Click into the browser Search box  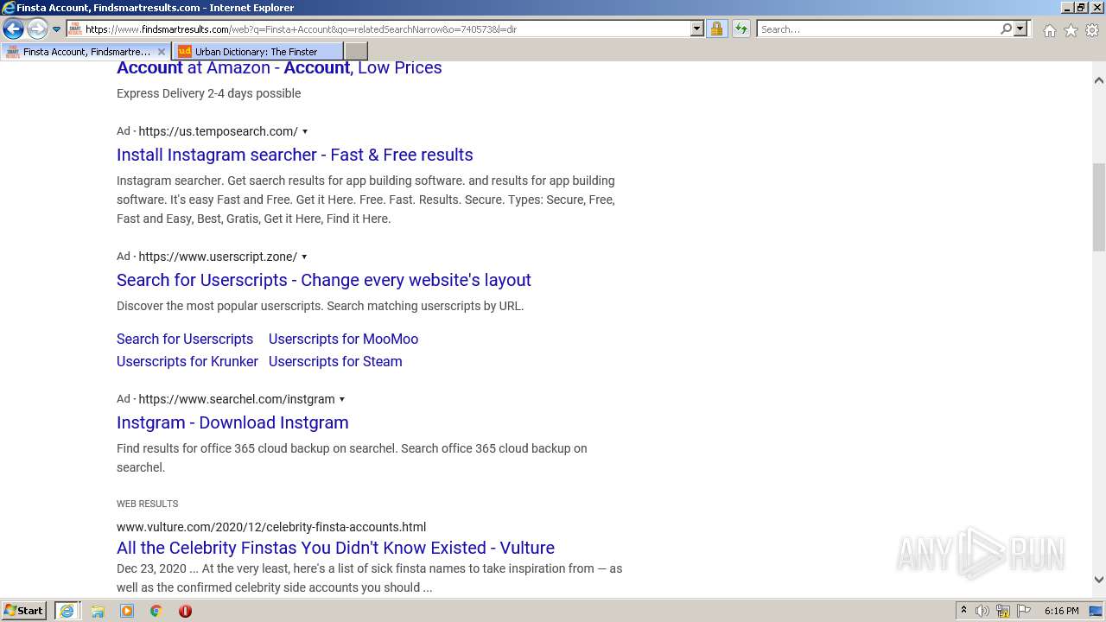click(x=877, y=29)
